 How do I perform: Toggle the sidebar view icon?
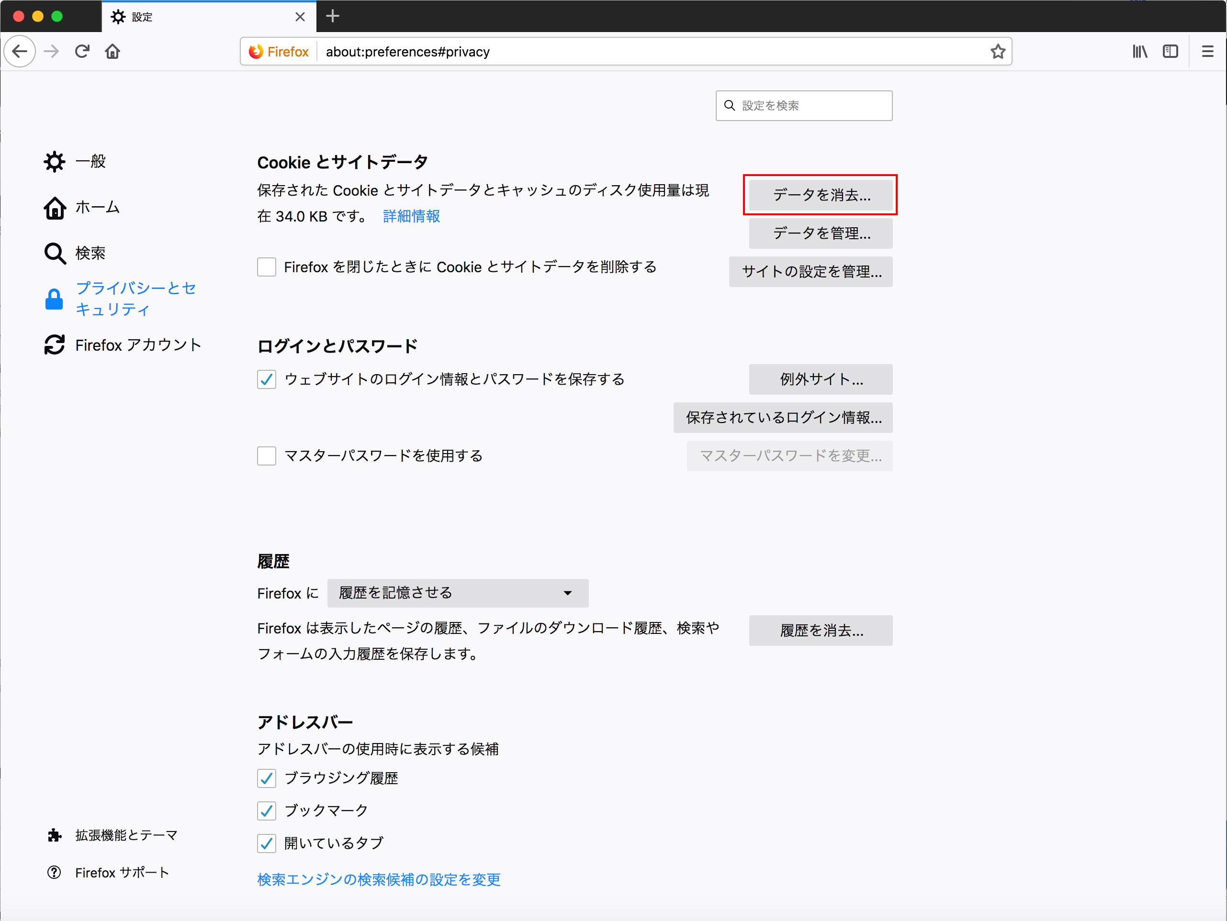(1170, 52)
